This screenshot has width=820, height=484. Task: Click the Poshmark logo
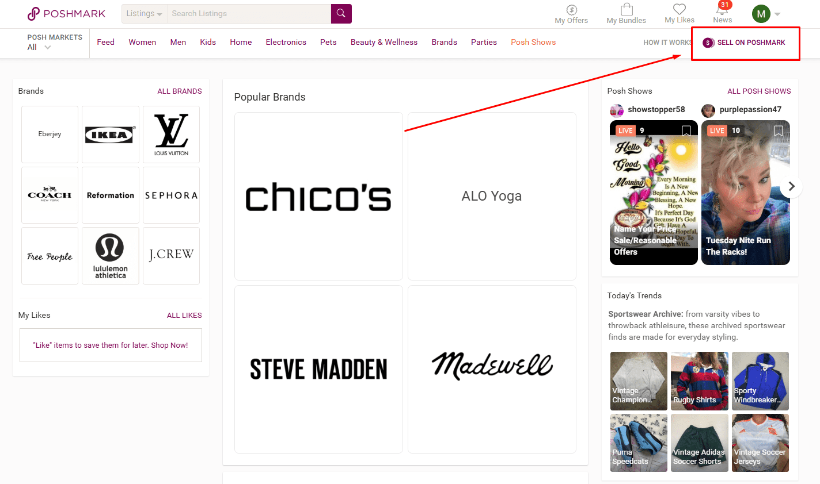[66, 13]
